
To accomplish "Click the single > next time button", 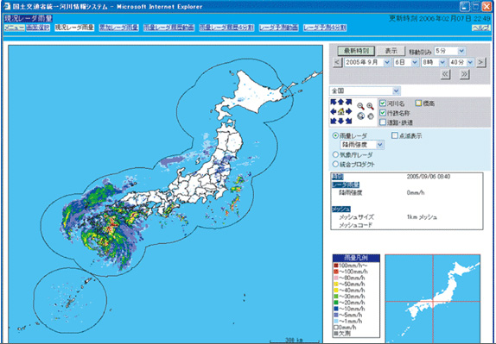I will (x=480, y=62).
